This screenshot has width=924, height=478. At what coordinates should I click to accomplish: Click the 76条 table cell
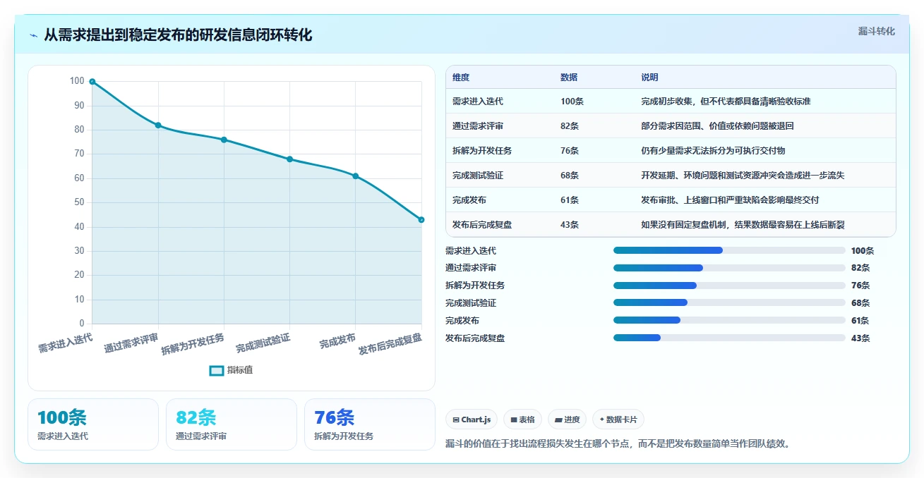[x=570, y=151]
